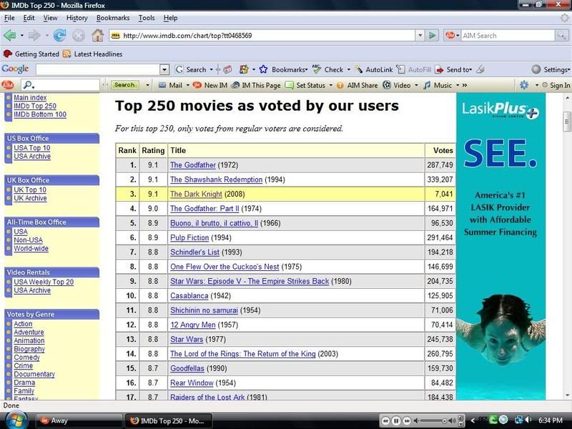Run the Google toolbar spell Check
This screenshot has width=572, height=429.
point(328,69)
